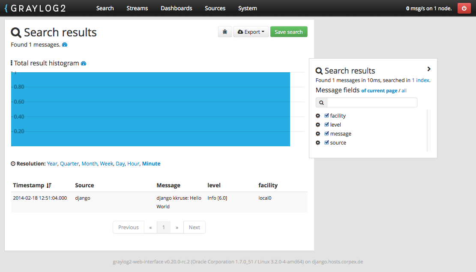Uncheck the level field checkbox
Image resolution: width=476 pixels, height=272 pixels.
click(326, 124)
